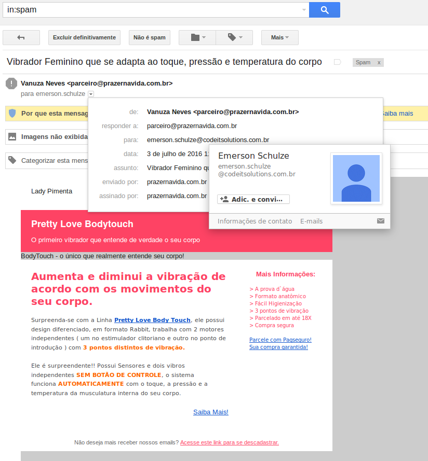The height and width of the screenshot is (461, 428).
Task: Click Excluir definitivamente button
Action: (x=84, y=37)
